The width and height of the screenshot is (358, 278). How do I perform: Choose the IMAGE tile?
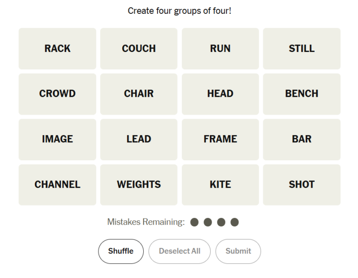pyautogui.click(x=57, y=139)
